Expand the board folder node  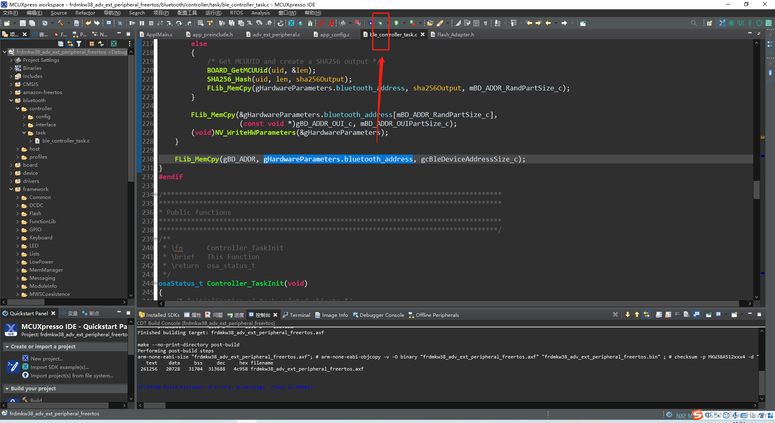coord(11,165)
